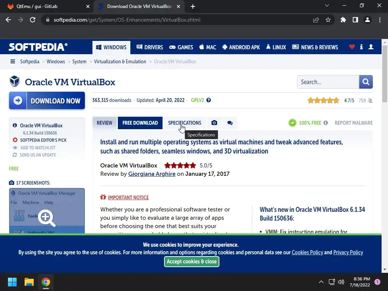Open Chrome's three-dot menu
This screenshot has height=291, width=388.
tap(380, 20)
